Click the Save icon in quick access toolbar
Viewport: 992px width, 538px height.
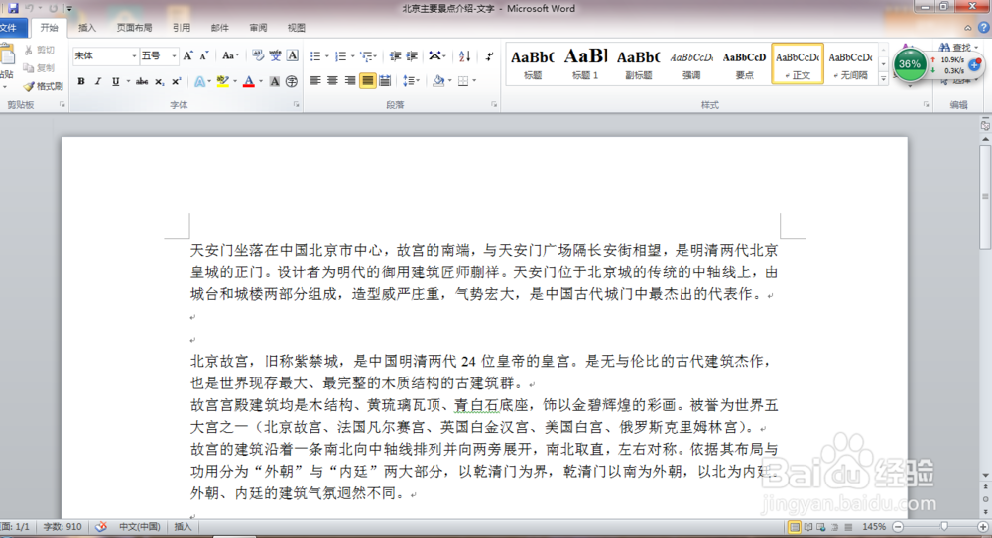(x=13, y=8)
